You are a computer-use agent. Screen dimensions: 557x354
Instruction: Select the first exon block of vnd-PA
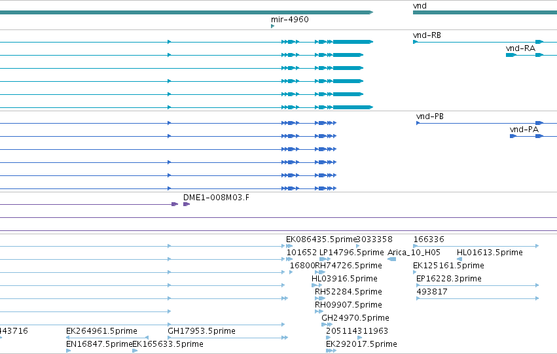(513, 136)
